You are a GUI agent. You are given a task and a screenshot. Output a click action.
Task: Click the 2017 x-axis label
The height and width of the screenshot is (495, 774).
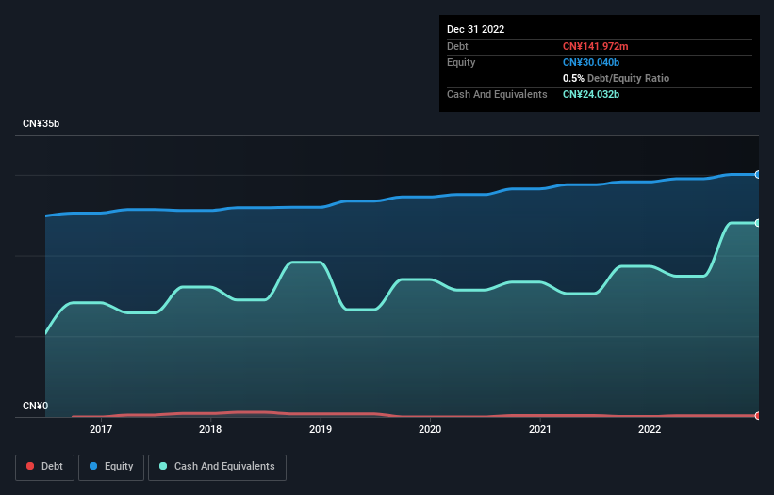[101, 429]
